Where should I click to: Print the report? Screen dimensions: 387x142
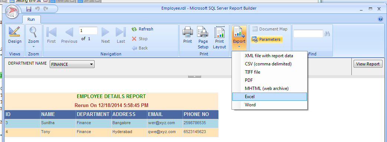tap(188, 35)
